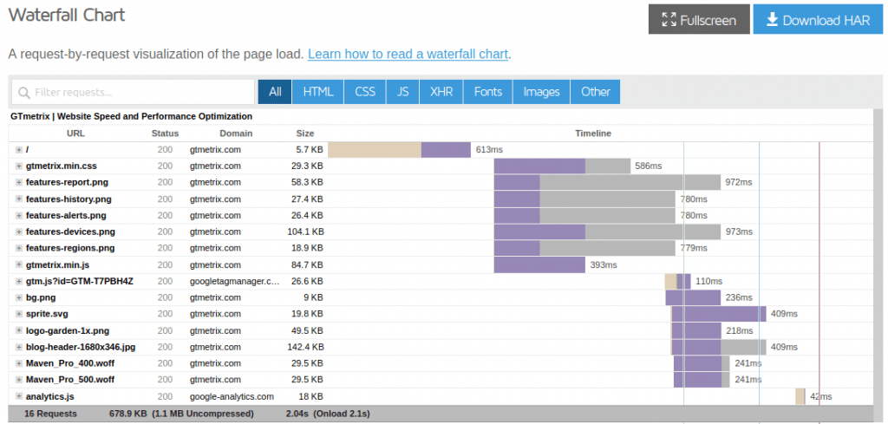Viewport: 888px width, 424px height.
Task: Click the Fullscreen expand icon
Action: (x=669, y=21)
